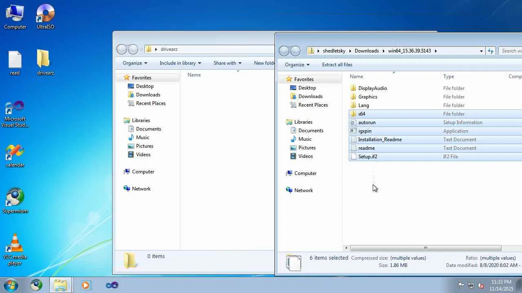Viewport: 522px width, 293px height.
Task: Select the drivearz folder on the desktop
Action: click(45, 63)
